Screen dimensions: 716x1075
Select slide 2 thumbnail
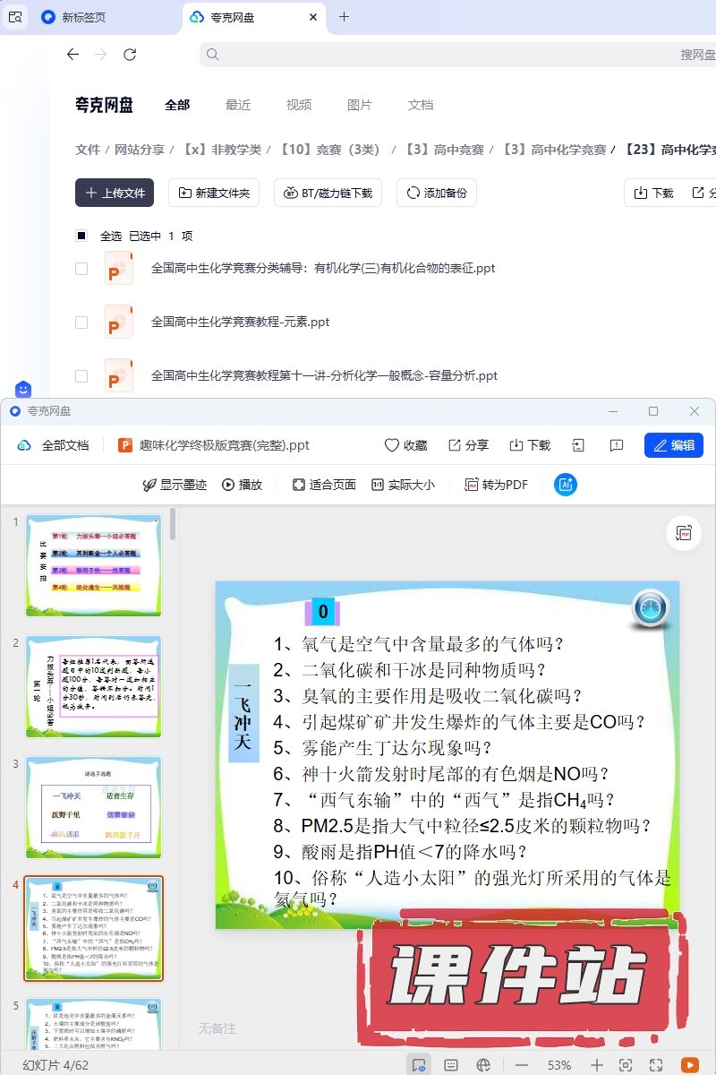coord(93,686)
